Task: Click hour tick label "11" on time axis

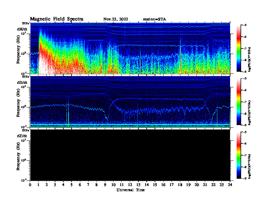Action: 122,185
